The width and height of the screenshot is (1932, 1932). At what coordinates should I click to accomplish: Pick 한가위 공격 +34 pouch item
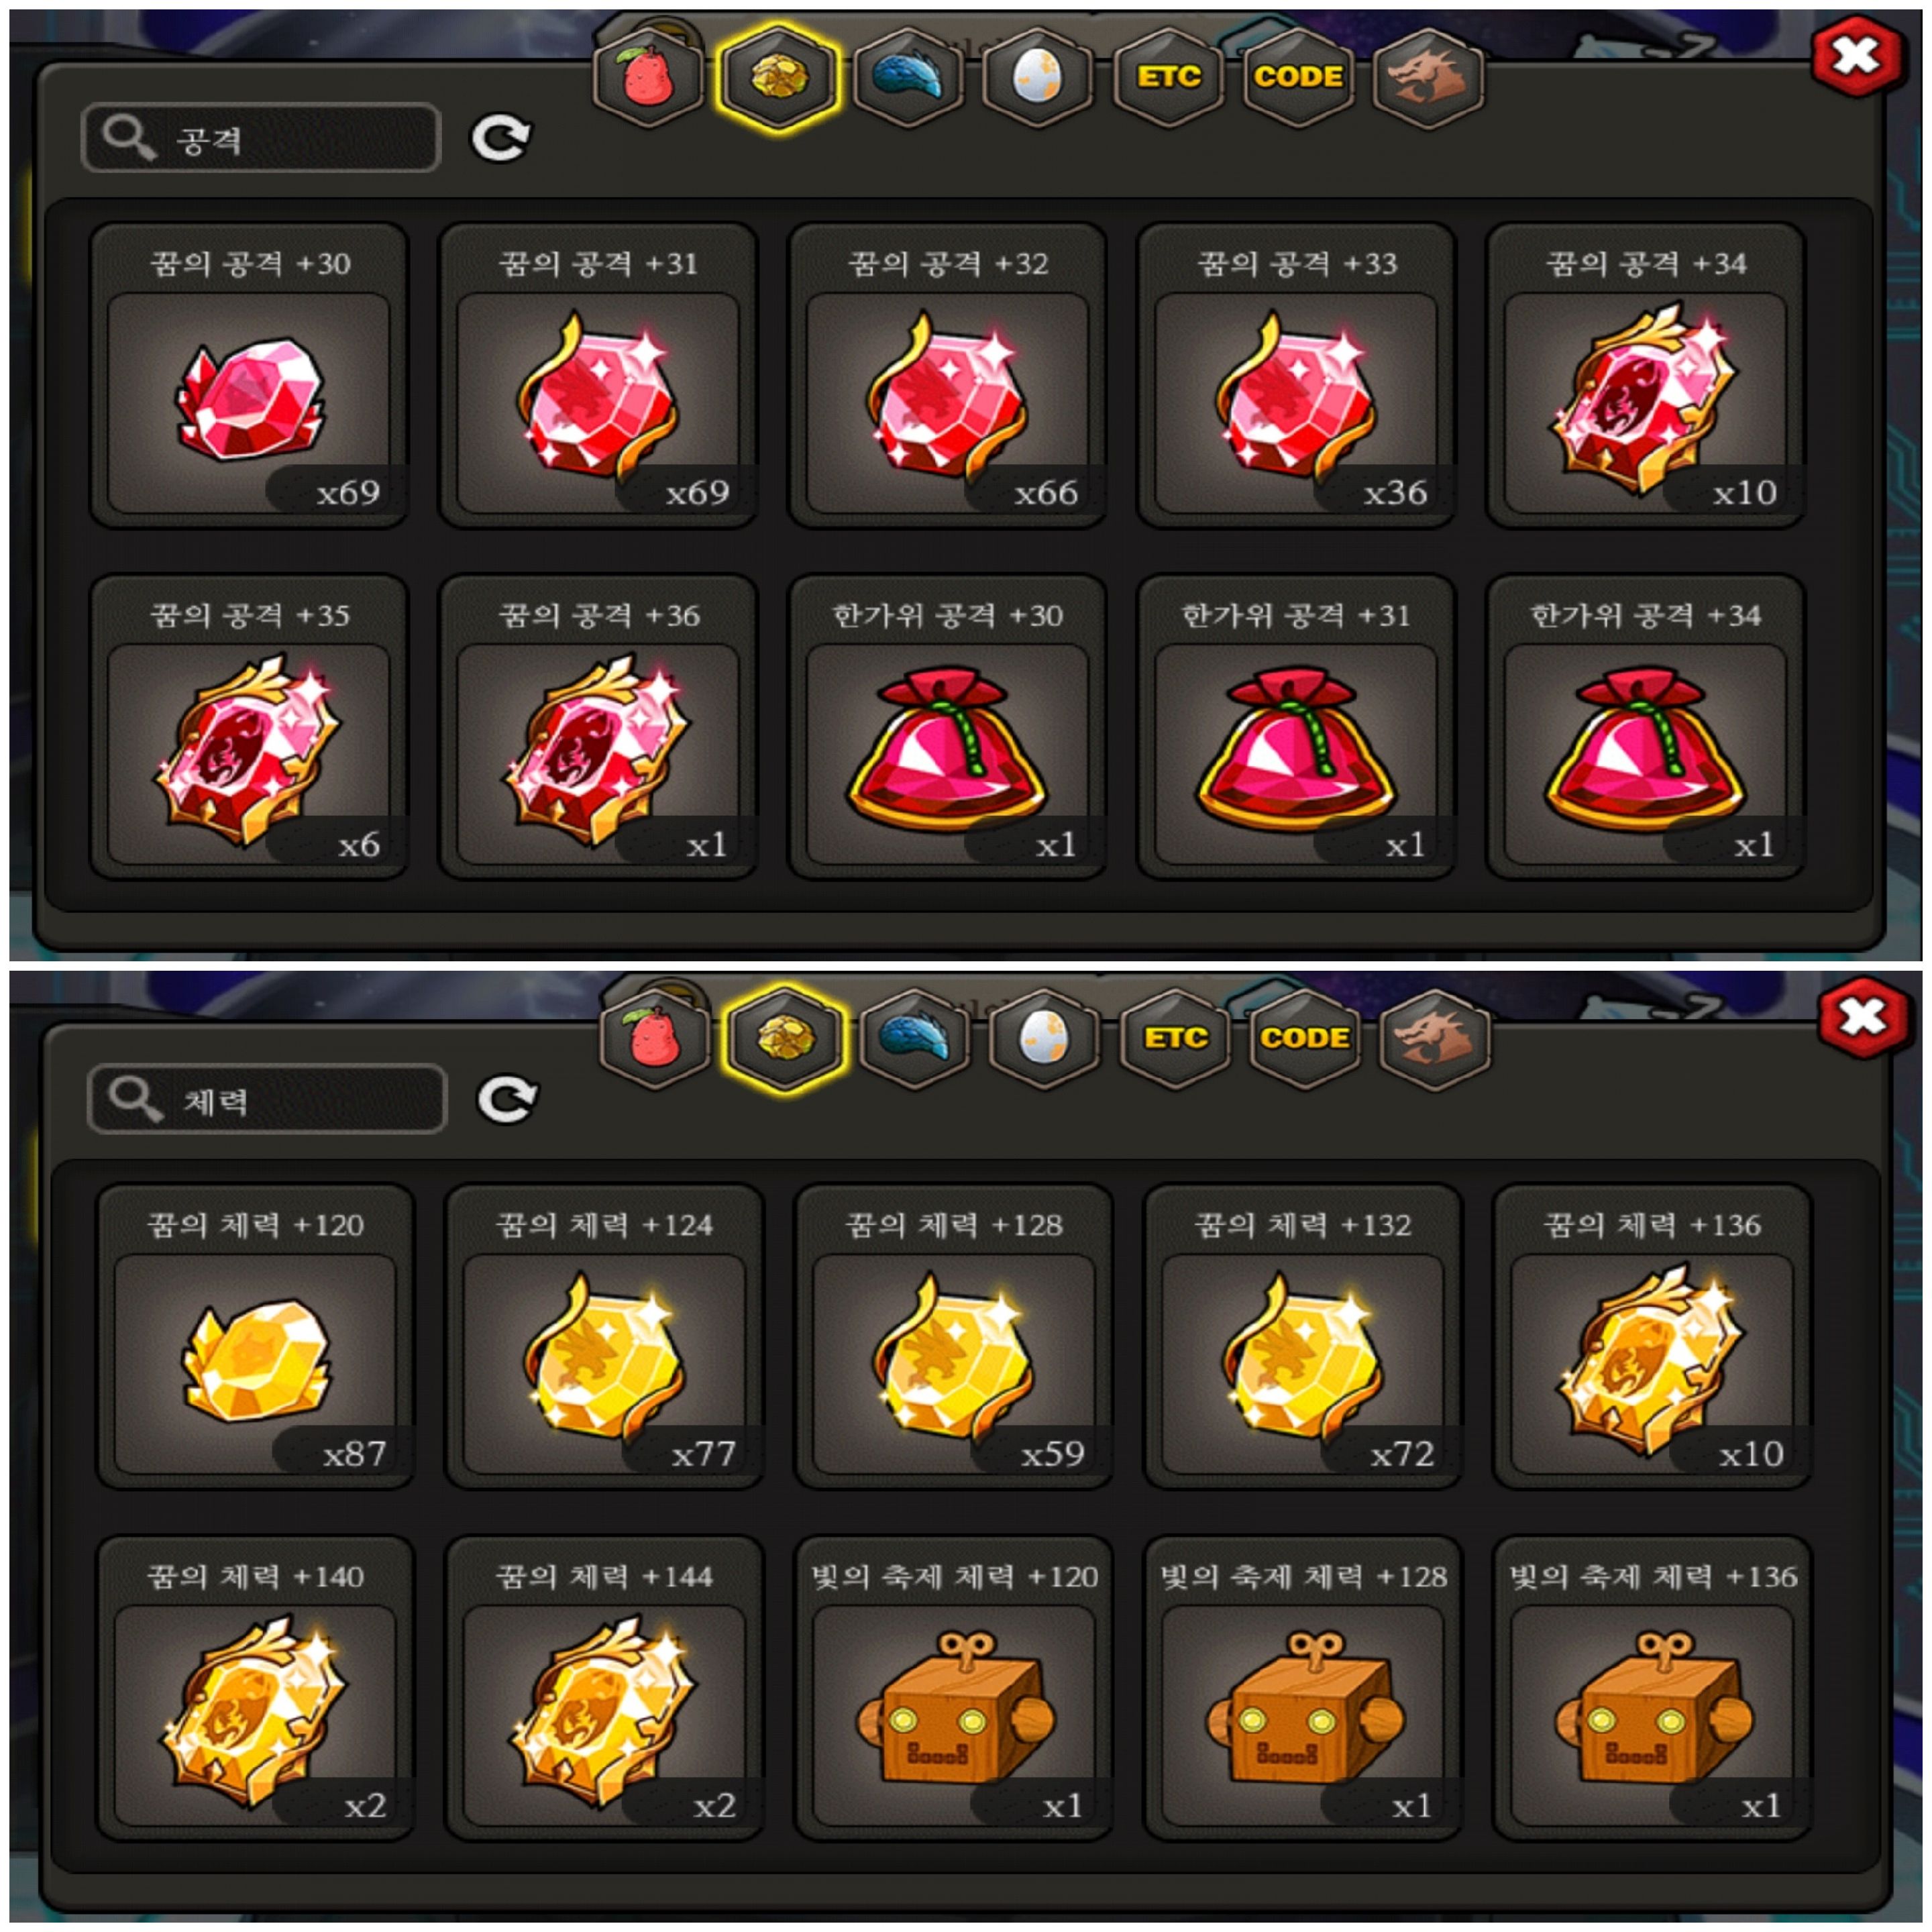(x=1646, y=727)
